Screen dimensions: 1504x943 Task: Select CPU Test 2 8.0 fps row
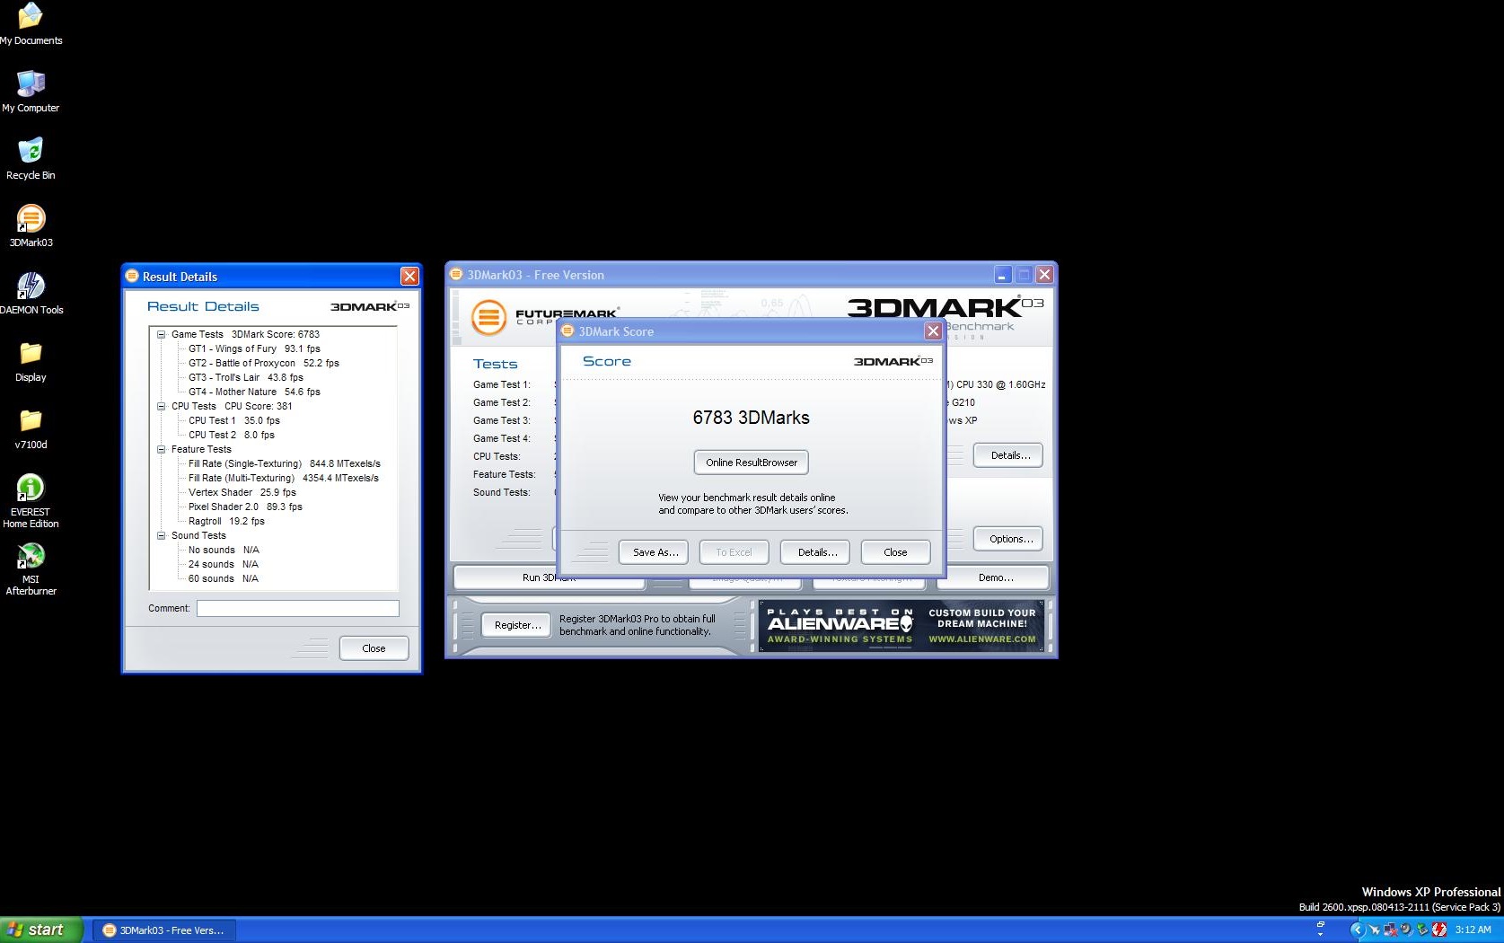pos(232,435)
